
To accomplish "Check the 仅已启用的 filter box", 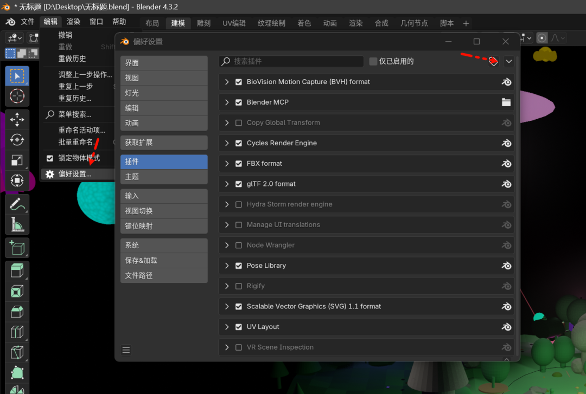I will pos(374,61).
